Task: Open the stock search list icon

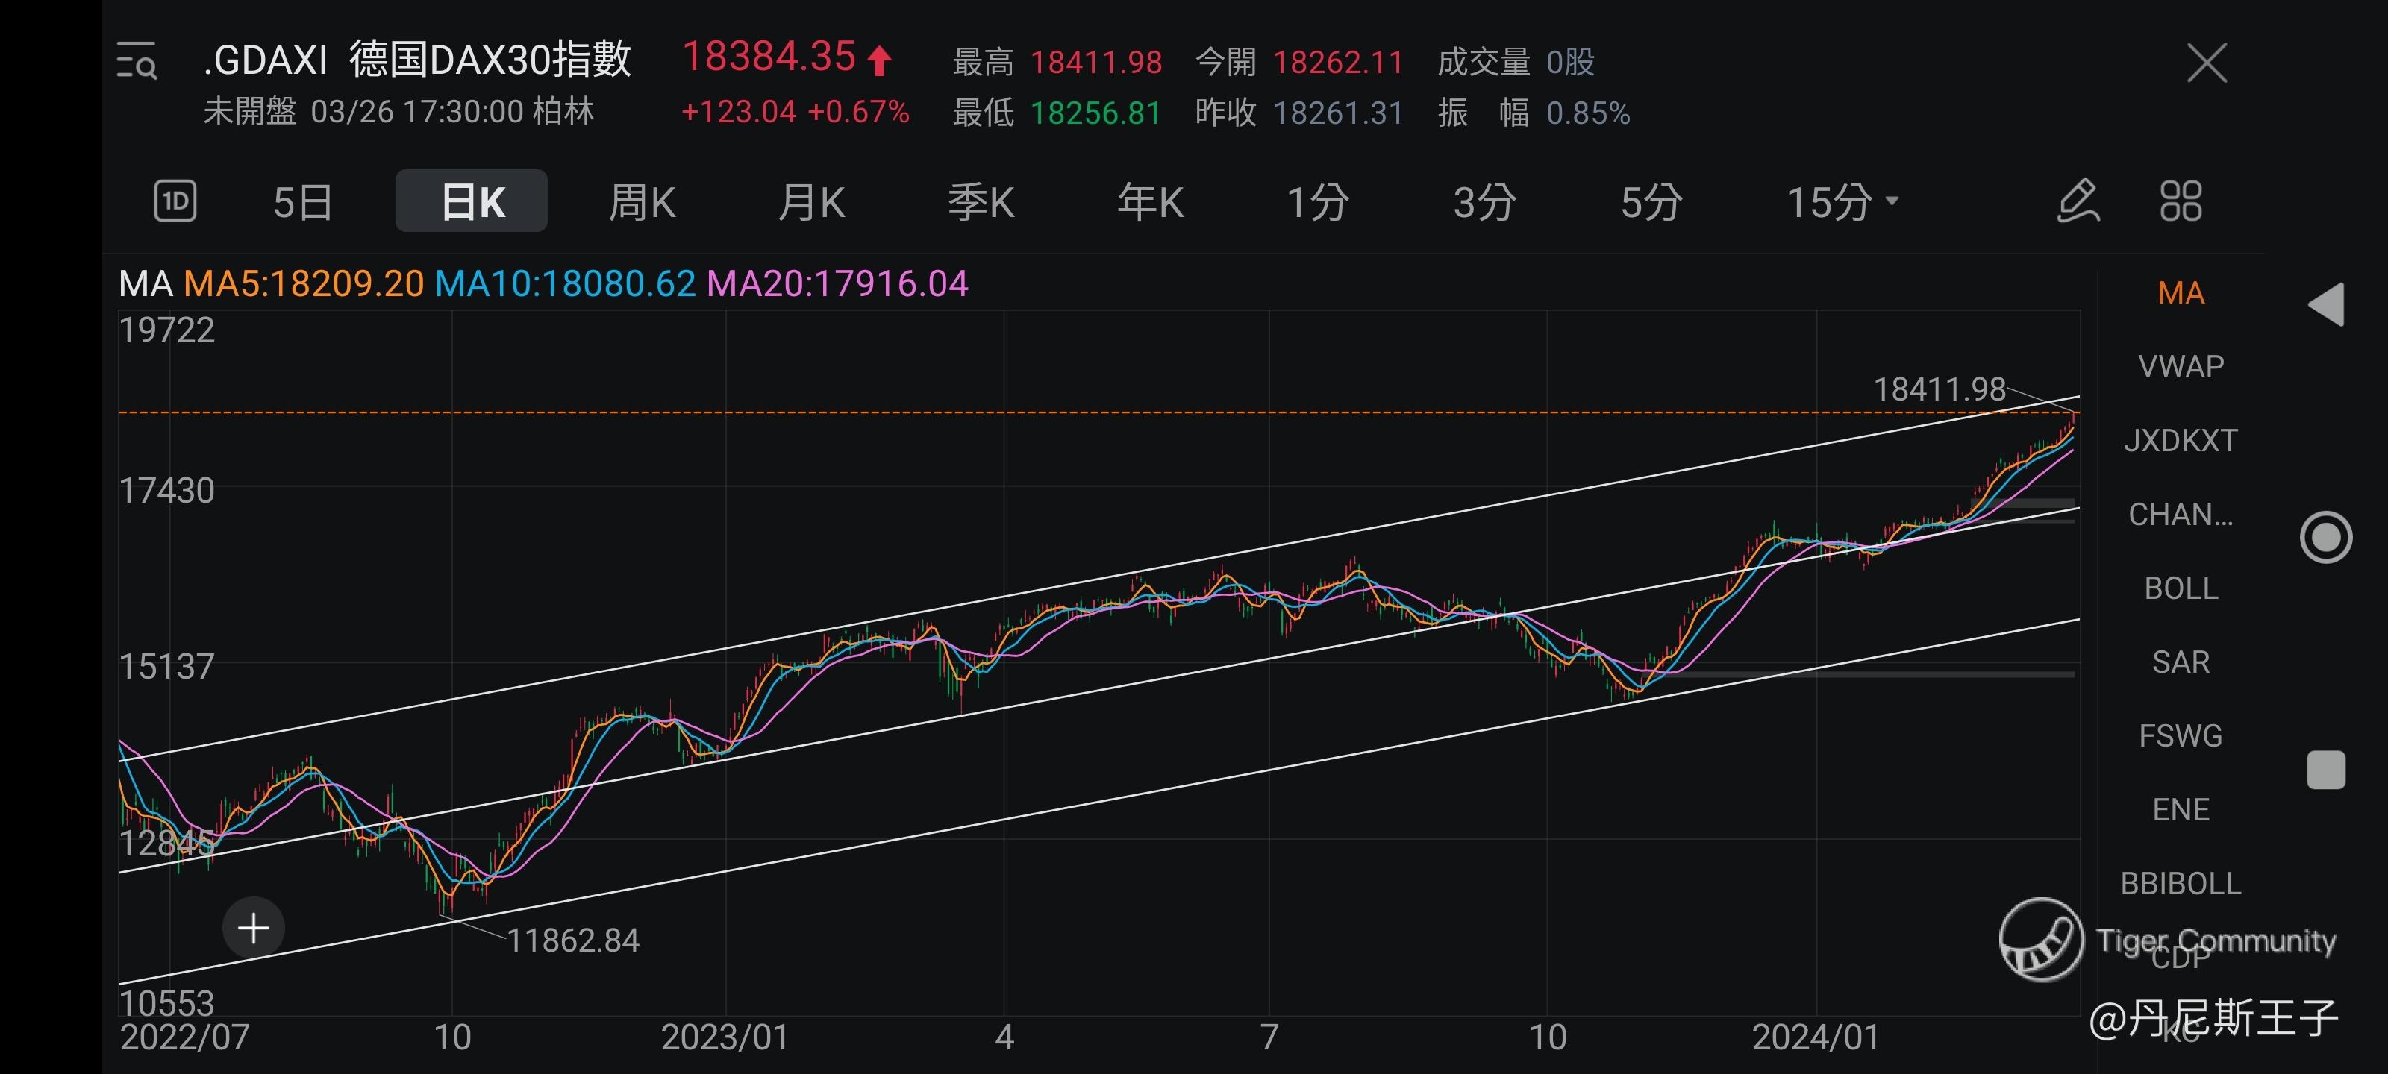Action: point(137,61)
